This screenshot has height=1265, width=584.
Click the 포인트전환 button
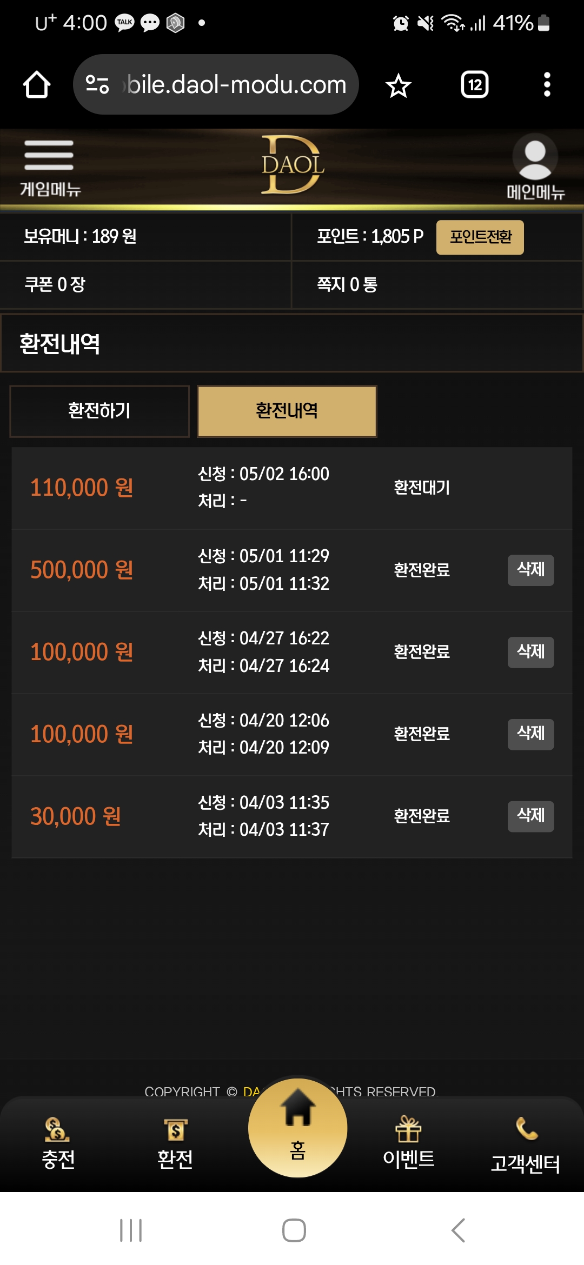click(x=480, y=237)
